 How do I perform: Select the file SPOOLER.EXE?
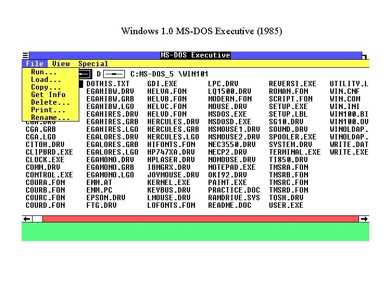(293, 137)
